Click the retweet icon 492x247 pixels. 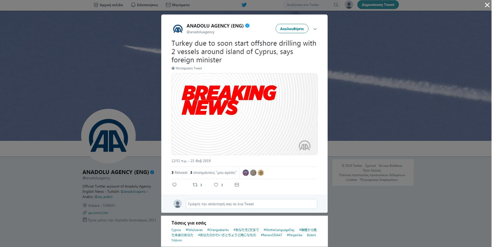(x=195, y=185)
